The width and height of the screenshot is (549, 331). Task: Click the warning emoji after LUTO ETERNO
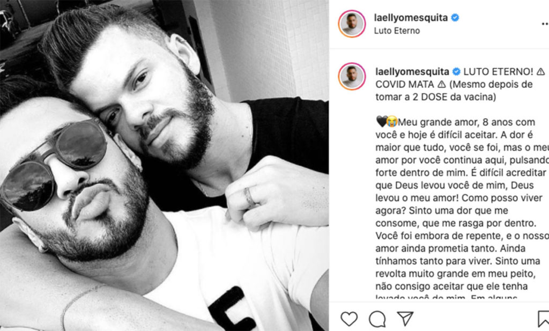click(x=540, y=71)
